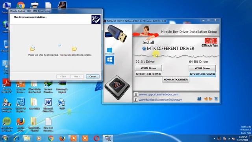This screenshot has width=252, height=142.
Task: Open volume control tray icon
Action: point(233,138)
